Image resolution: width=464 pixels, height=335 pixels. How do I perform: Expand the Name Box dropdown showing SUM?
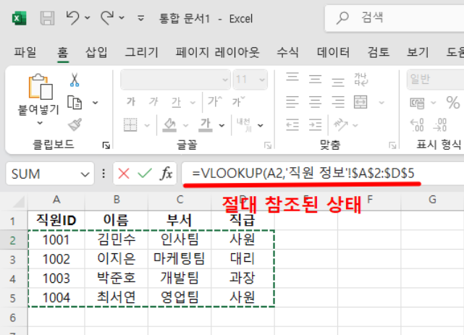tap(86, 174)
